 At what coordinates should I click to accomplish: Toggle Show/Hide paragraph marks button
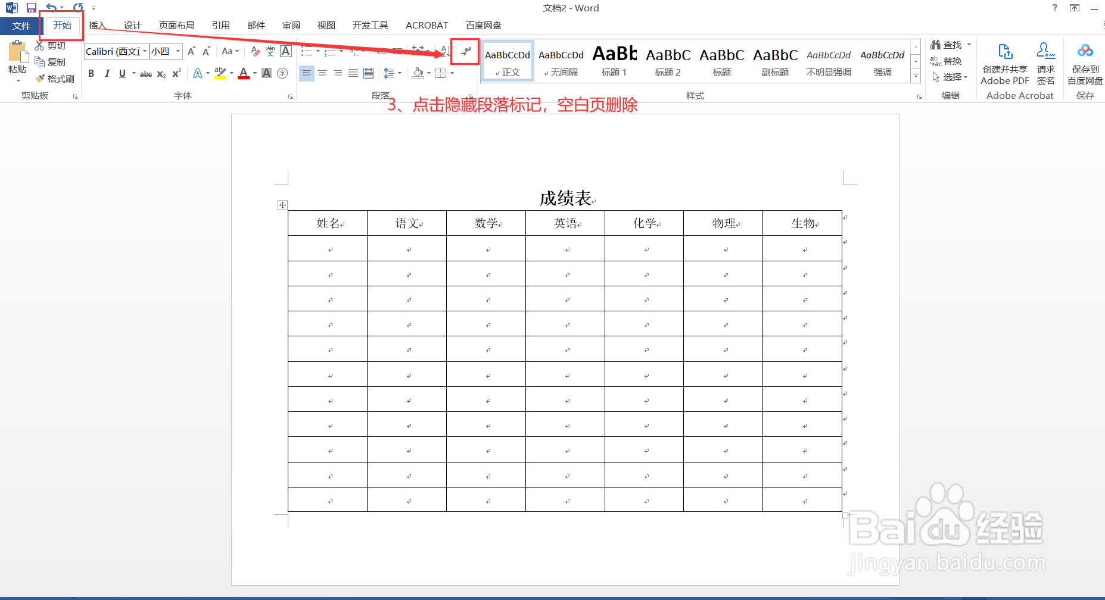(x=465, y=52)
